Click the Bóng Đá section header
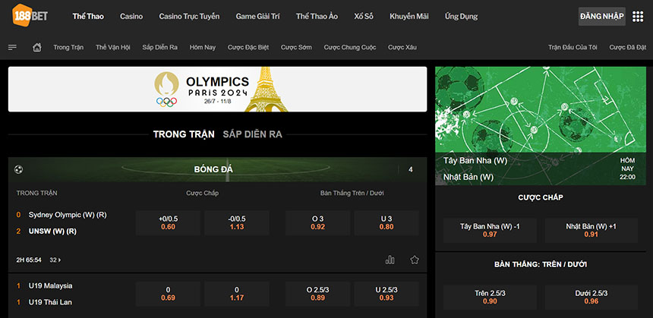Screen dimensions: 653x318 click(x=217, y=169)
